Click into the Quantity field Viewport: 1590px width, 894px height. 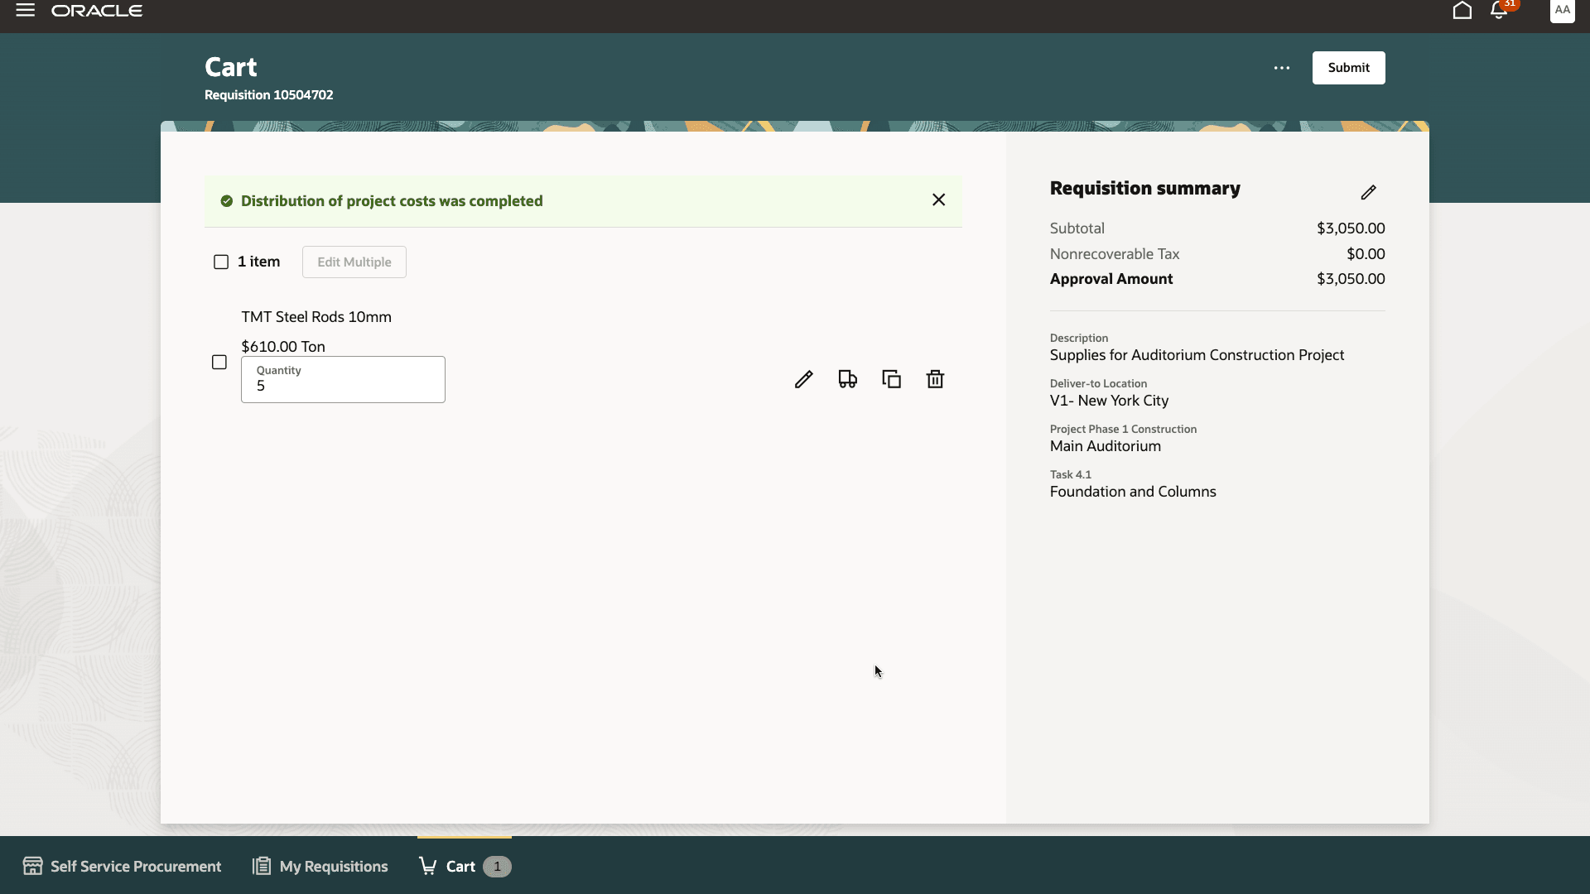pos(343,385)
